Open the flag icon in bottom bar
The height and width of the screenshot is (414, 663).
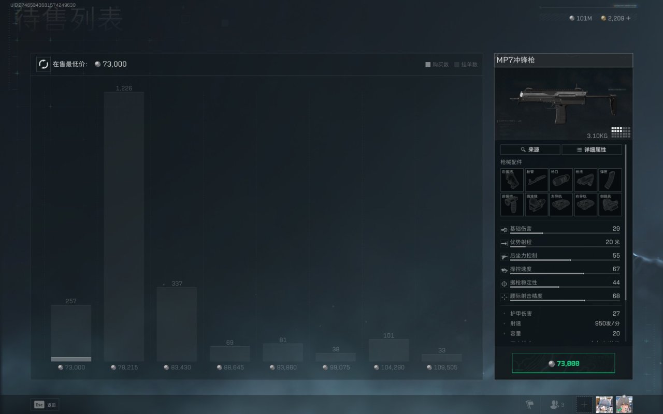[529, 404]
